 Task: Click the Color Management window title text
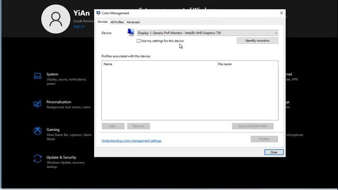coord(115,13)
